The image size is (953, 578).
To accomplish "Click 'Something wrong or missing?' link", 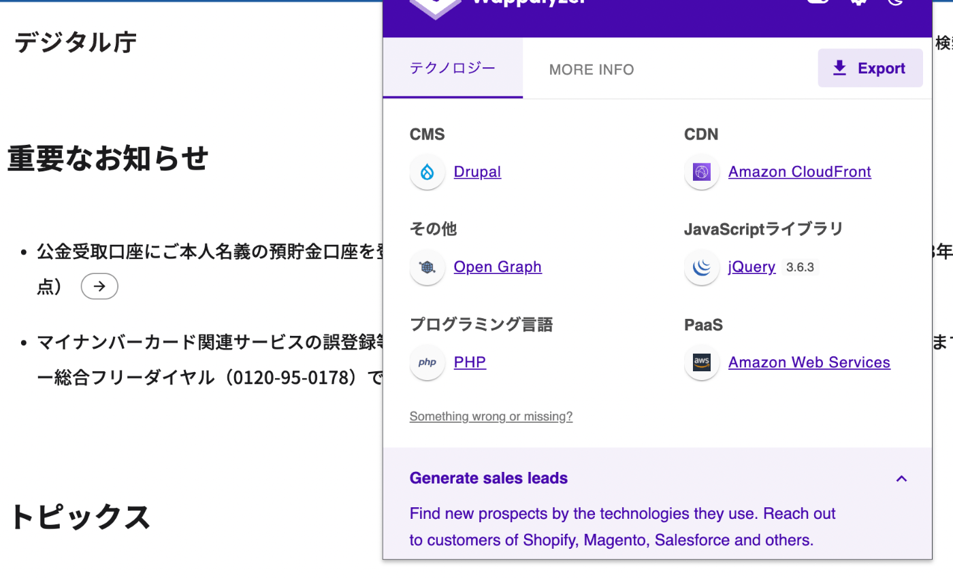I will pos(491,416).
